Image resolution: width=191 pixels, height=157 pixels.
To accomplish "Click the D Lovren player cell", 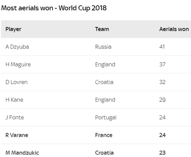I will (17, 82).
